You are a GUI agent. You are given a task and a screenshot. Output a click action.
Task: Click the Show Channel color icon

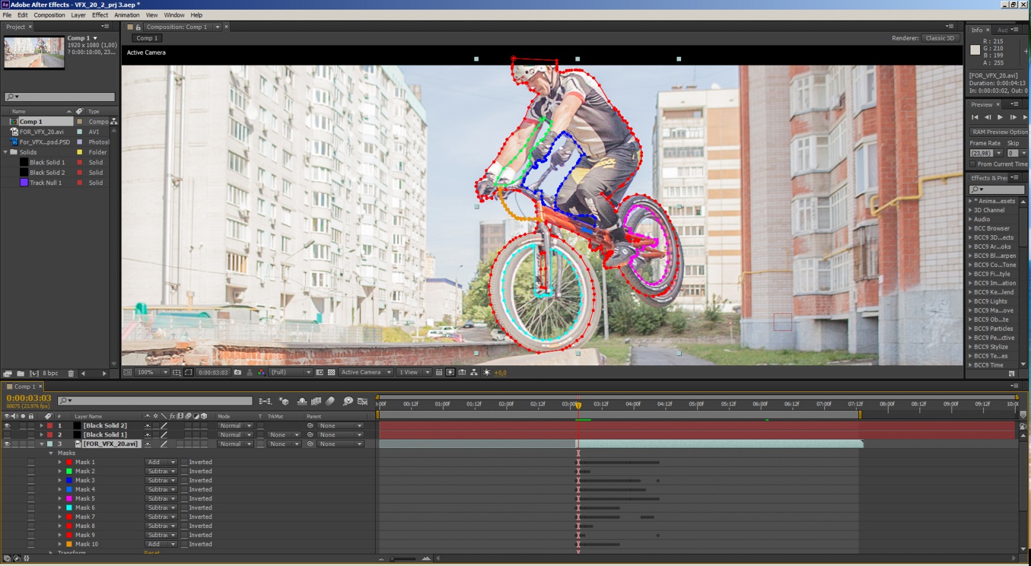[261, 373]
